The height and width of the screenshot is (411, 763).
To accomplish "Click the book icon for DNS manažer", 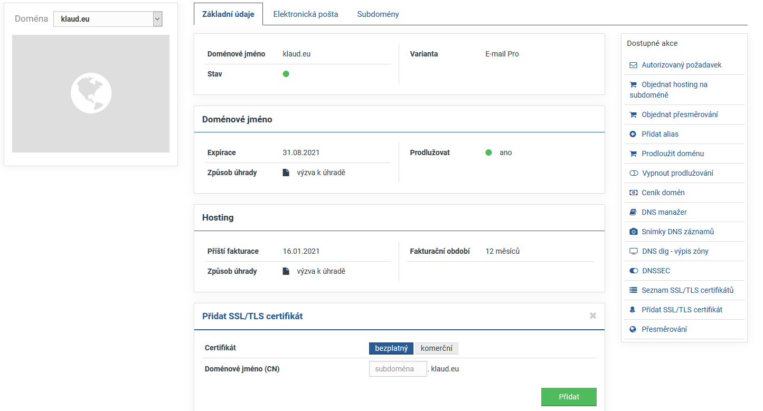I will pos(633,213).
